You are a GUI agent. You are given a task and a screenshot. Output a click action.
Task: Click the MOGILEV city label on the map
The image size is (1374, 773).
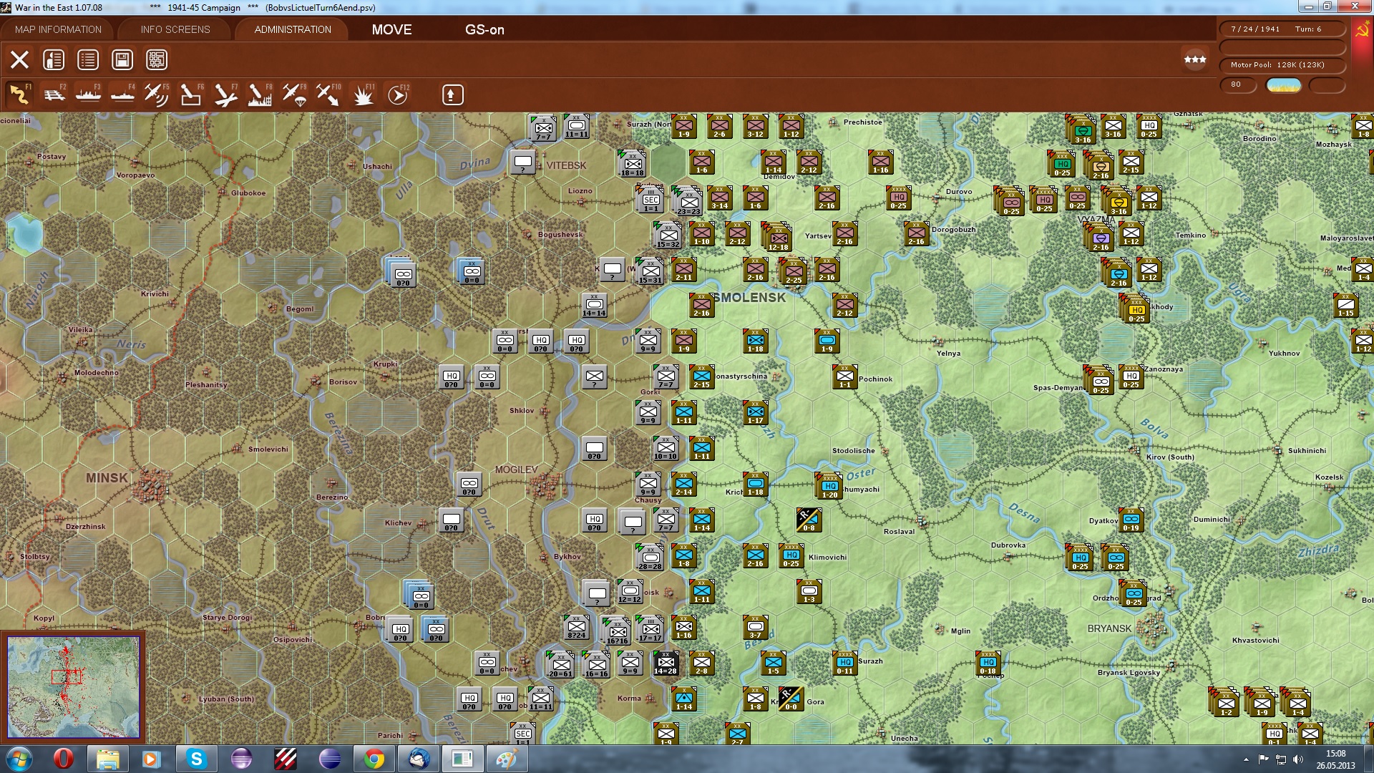[x=516, y=470]
